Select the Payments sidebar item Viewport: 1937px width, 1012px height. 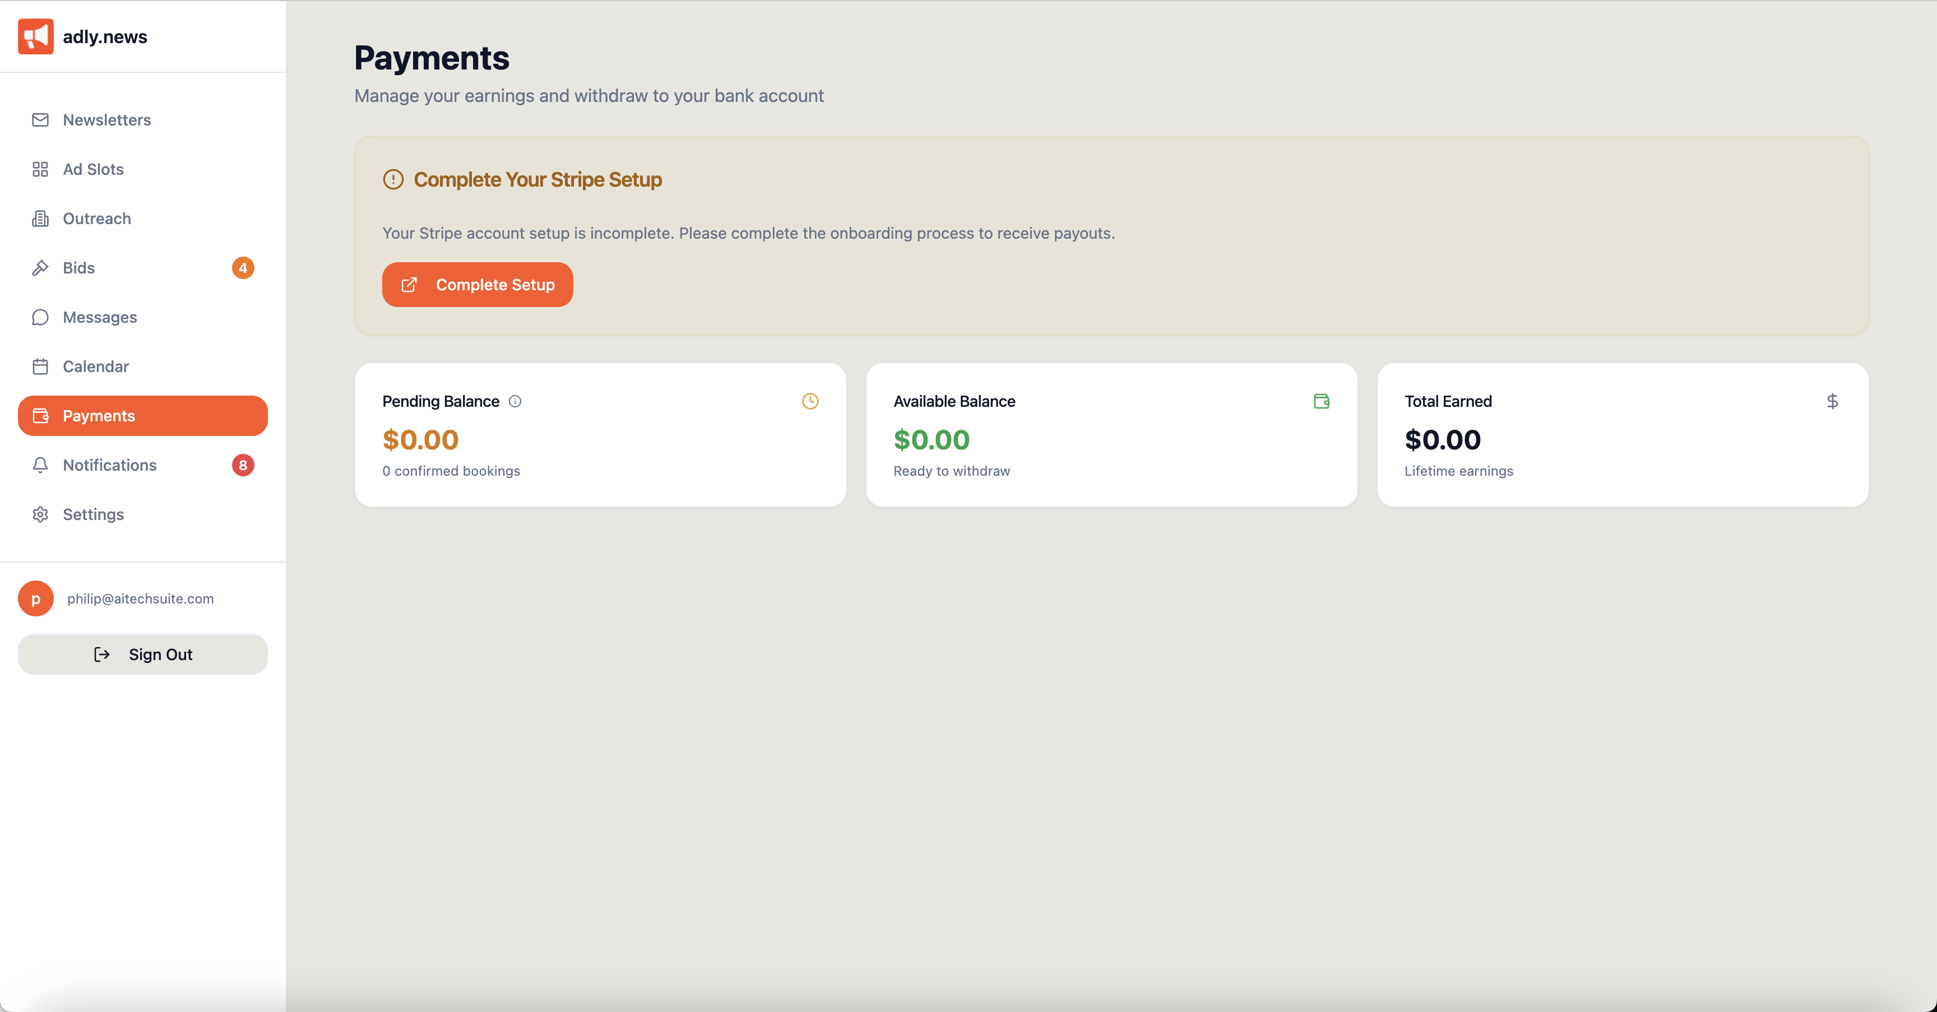click(x=142, y=416)
